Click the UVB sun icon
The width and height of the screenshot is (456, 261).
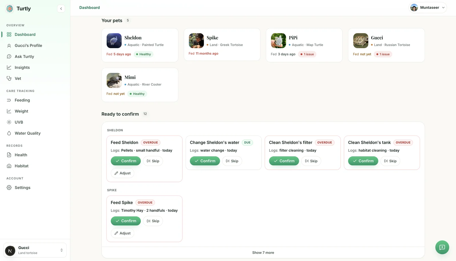(9, 122)
